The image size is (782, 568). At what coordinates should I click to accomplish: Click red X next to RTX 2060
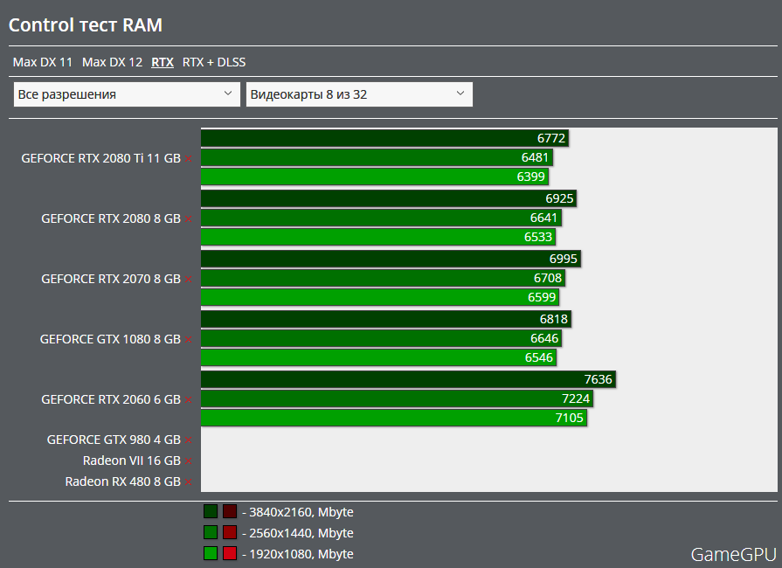pos(188,400)
